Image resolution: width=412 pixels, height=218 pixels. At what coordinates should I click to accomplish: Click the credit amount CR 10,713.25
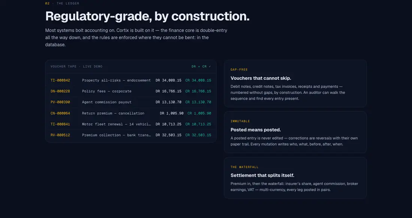point(198,124)
